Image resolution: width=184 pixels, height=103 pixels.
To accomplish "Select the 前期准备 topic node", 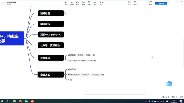I will point(51,13).
